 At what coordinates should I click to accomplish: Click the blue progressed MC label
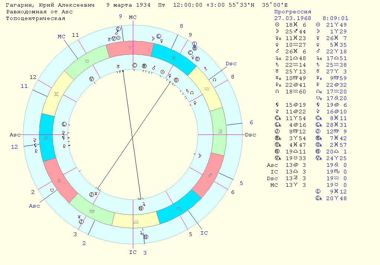tap(61, 36)
